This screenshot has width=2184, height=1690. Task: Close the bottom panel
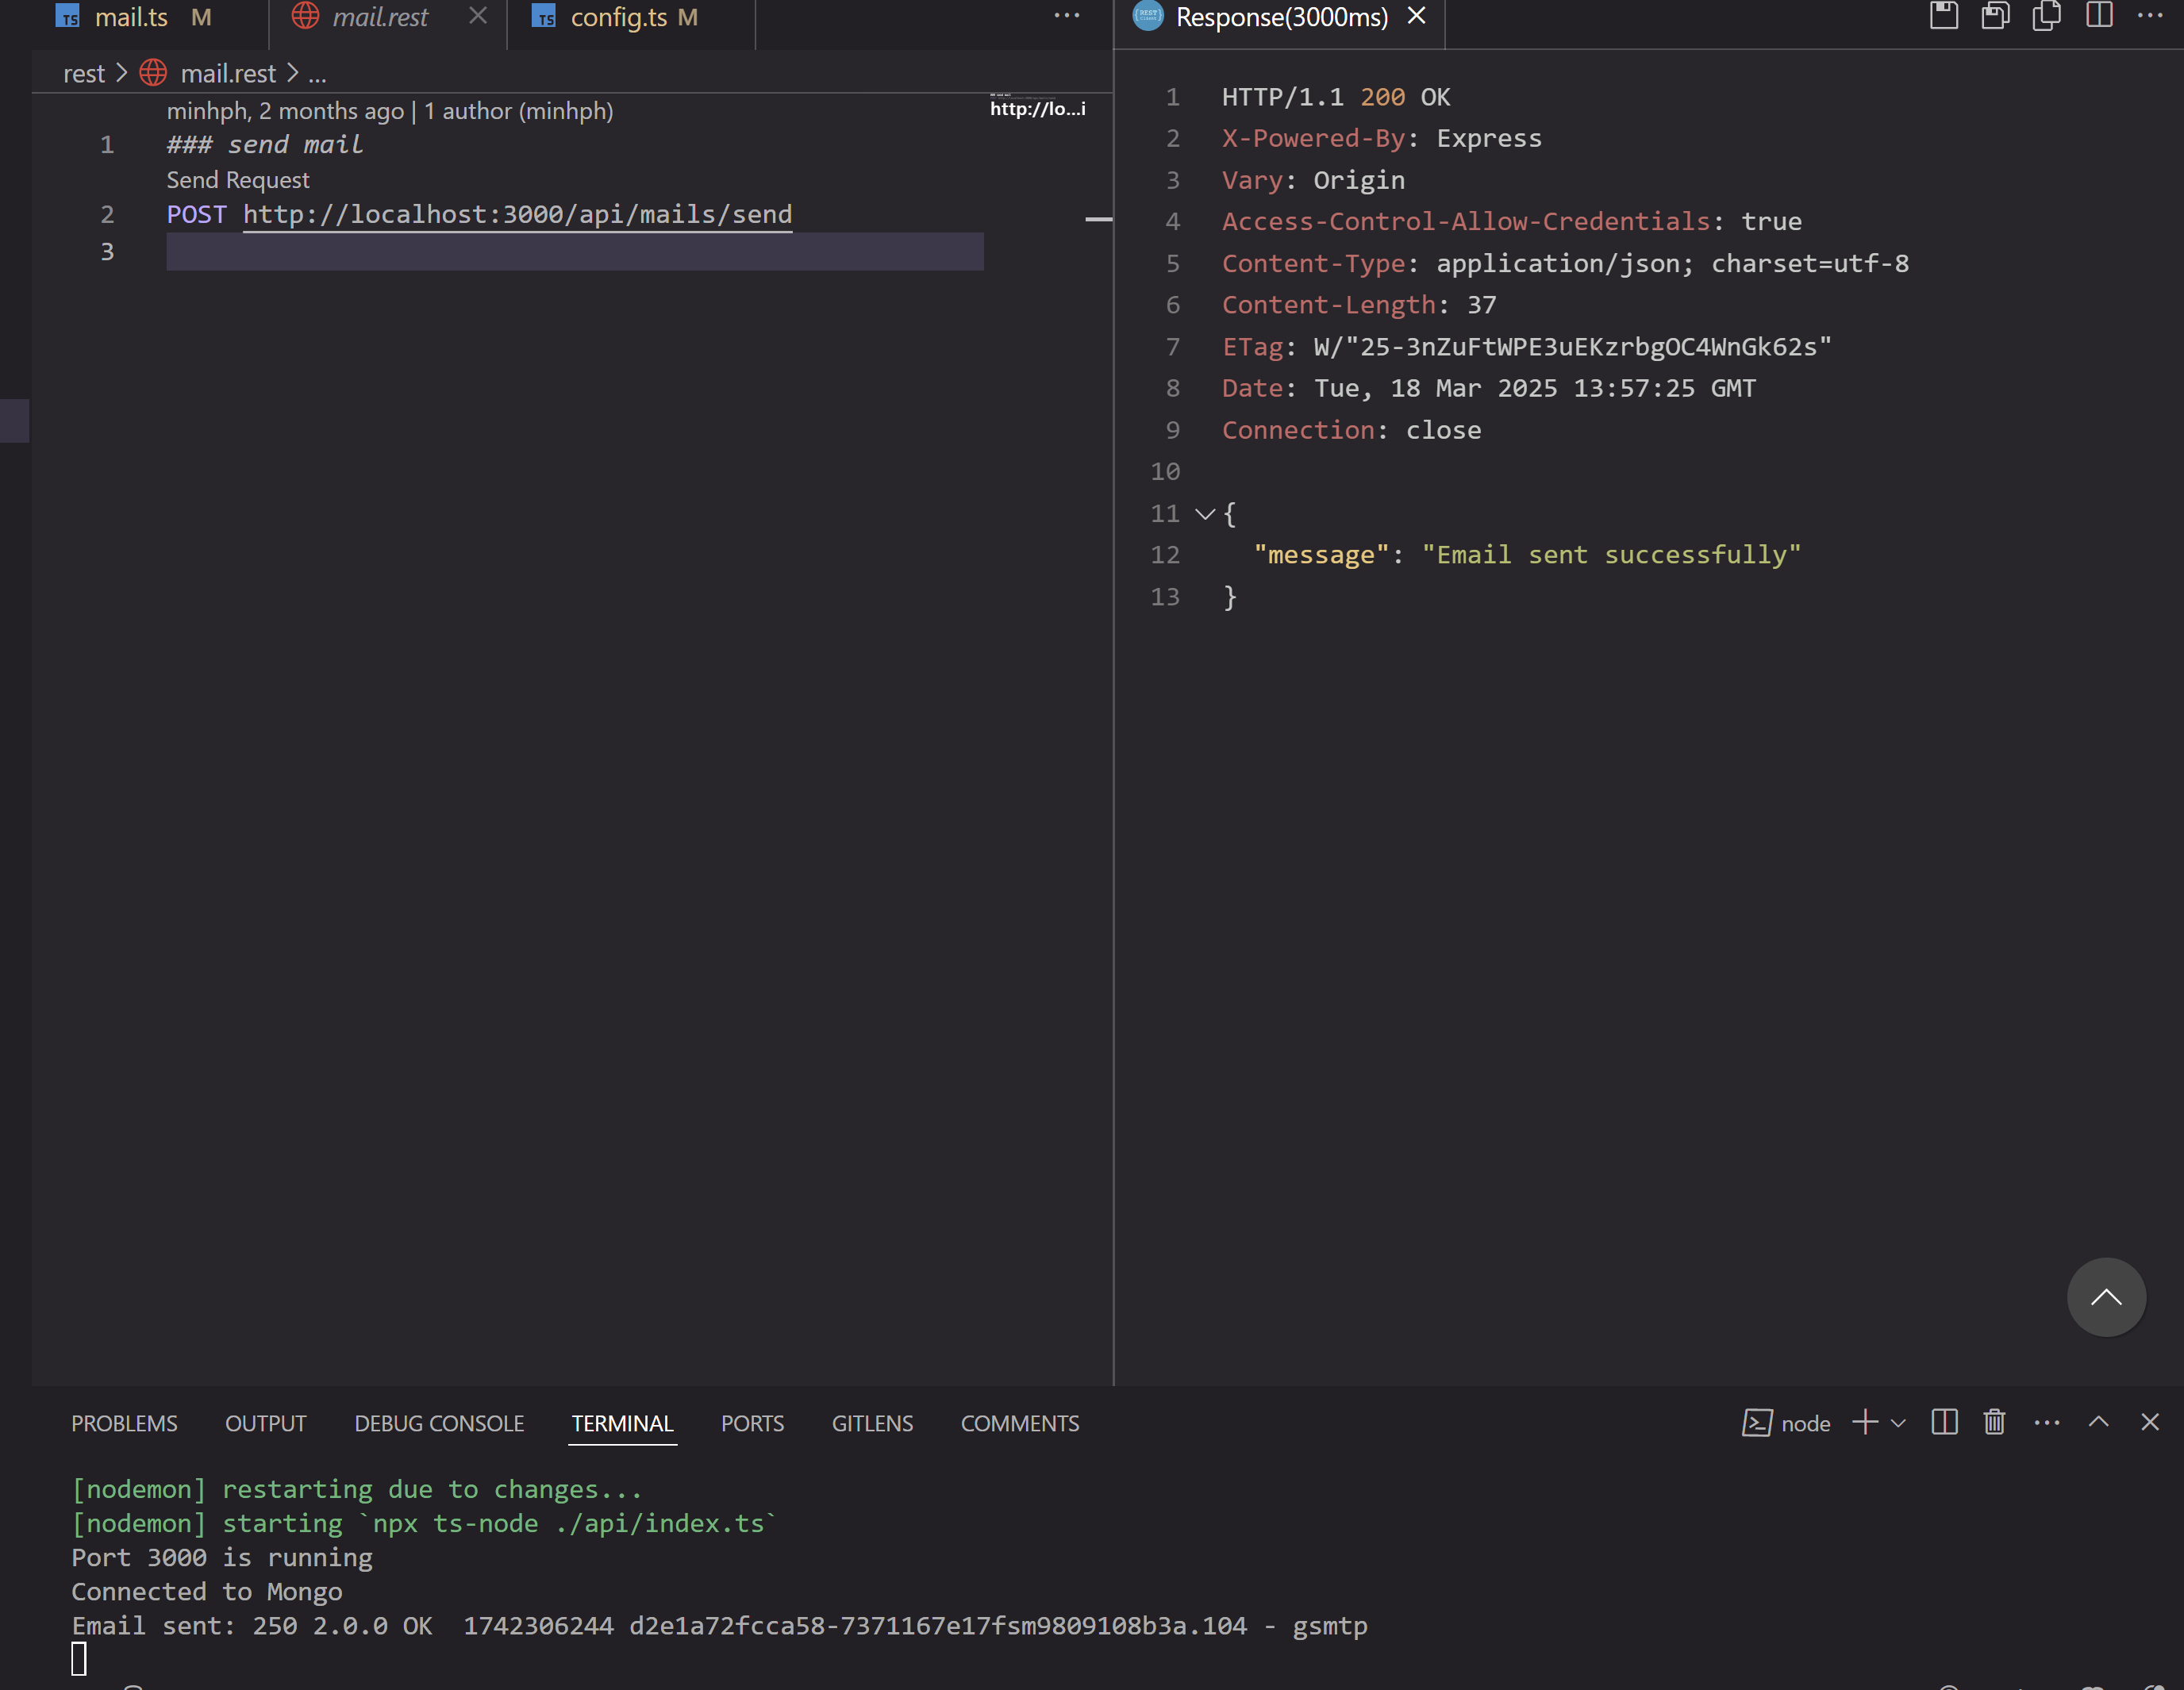(x=2150, y=1422)
